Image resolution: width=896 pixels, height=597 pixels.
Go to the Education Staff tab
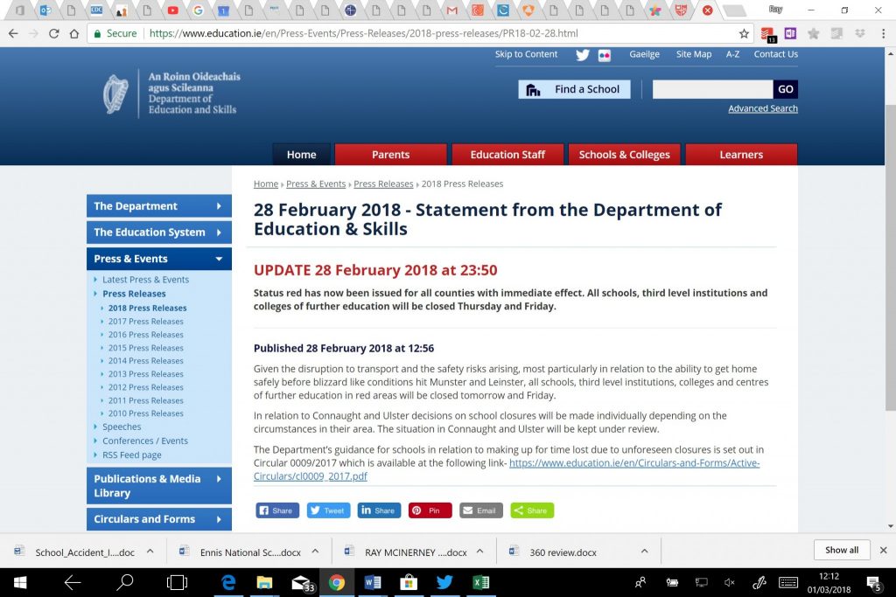508,155
